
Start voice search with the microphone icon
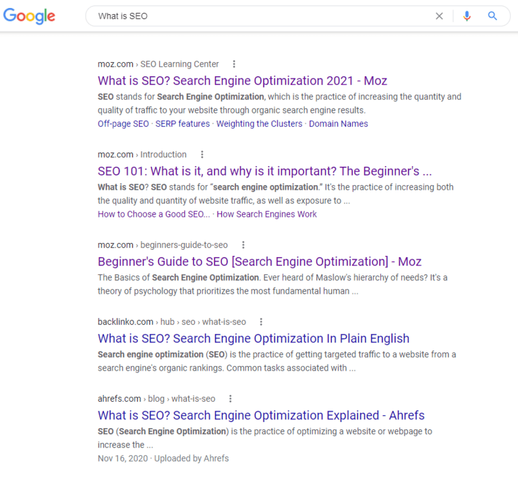467,16
